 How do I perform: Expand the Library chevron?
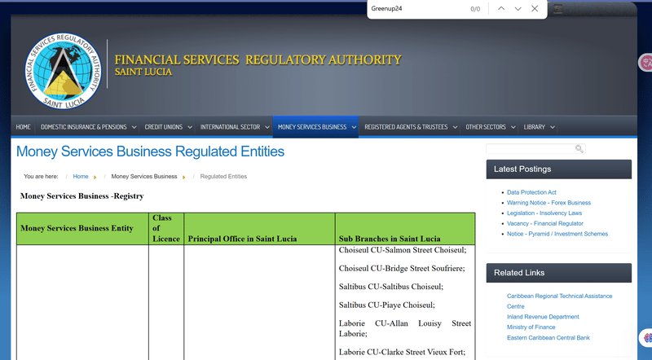tap(553, 127)
